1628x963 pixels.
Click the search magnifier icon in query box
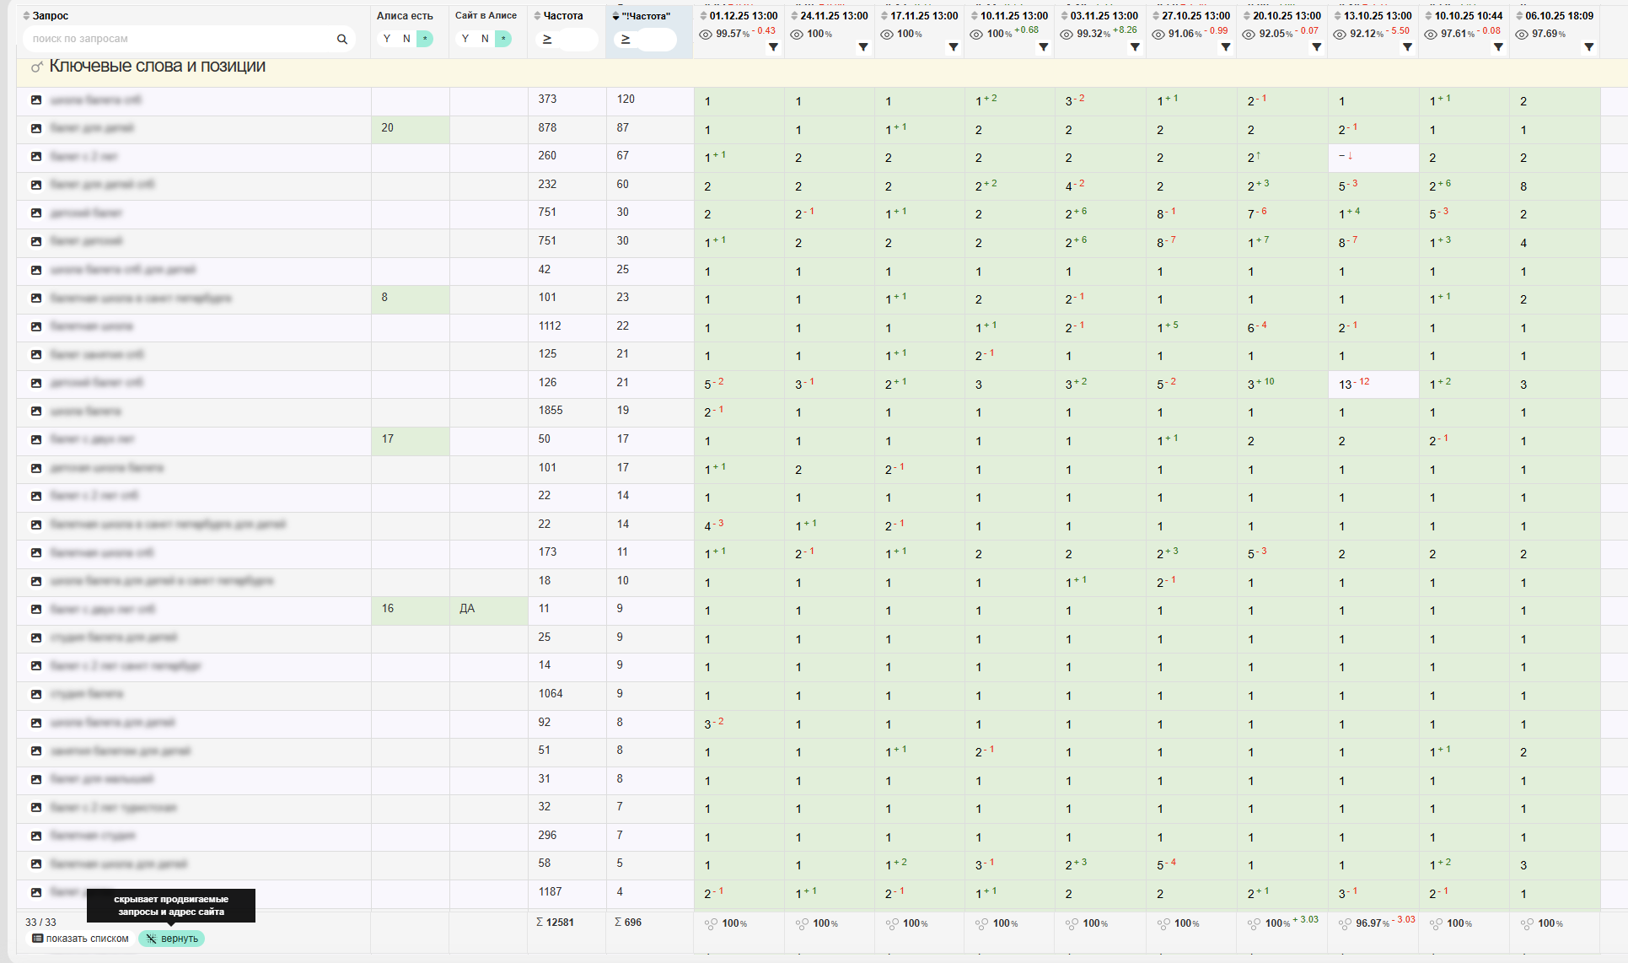pyautogui.click(x=341, y=39)
